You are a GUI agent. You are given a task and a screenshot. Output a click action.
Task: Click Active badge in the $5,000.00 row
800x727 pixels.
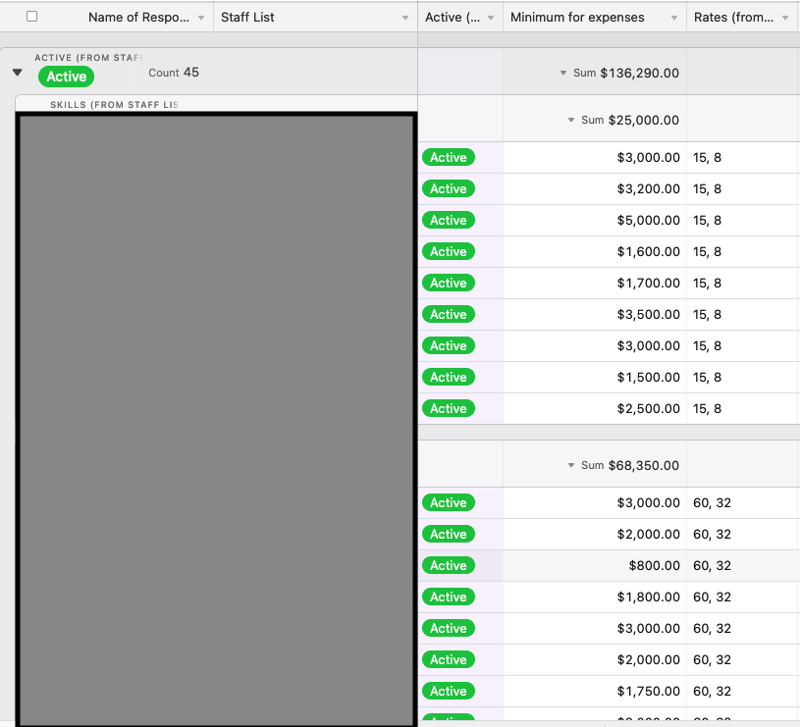pyautogui.click(x=449, y=220)
